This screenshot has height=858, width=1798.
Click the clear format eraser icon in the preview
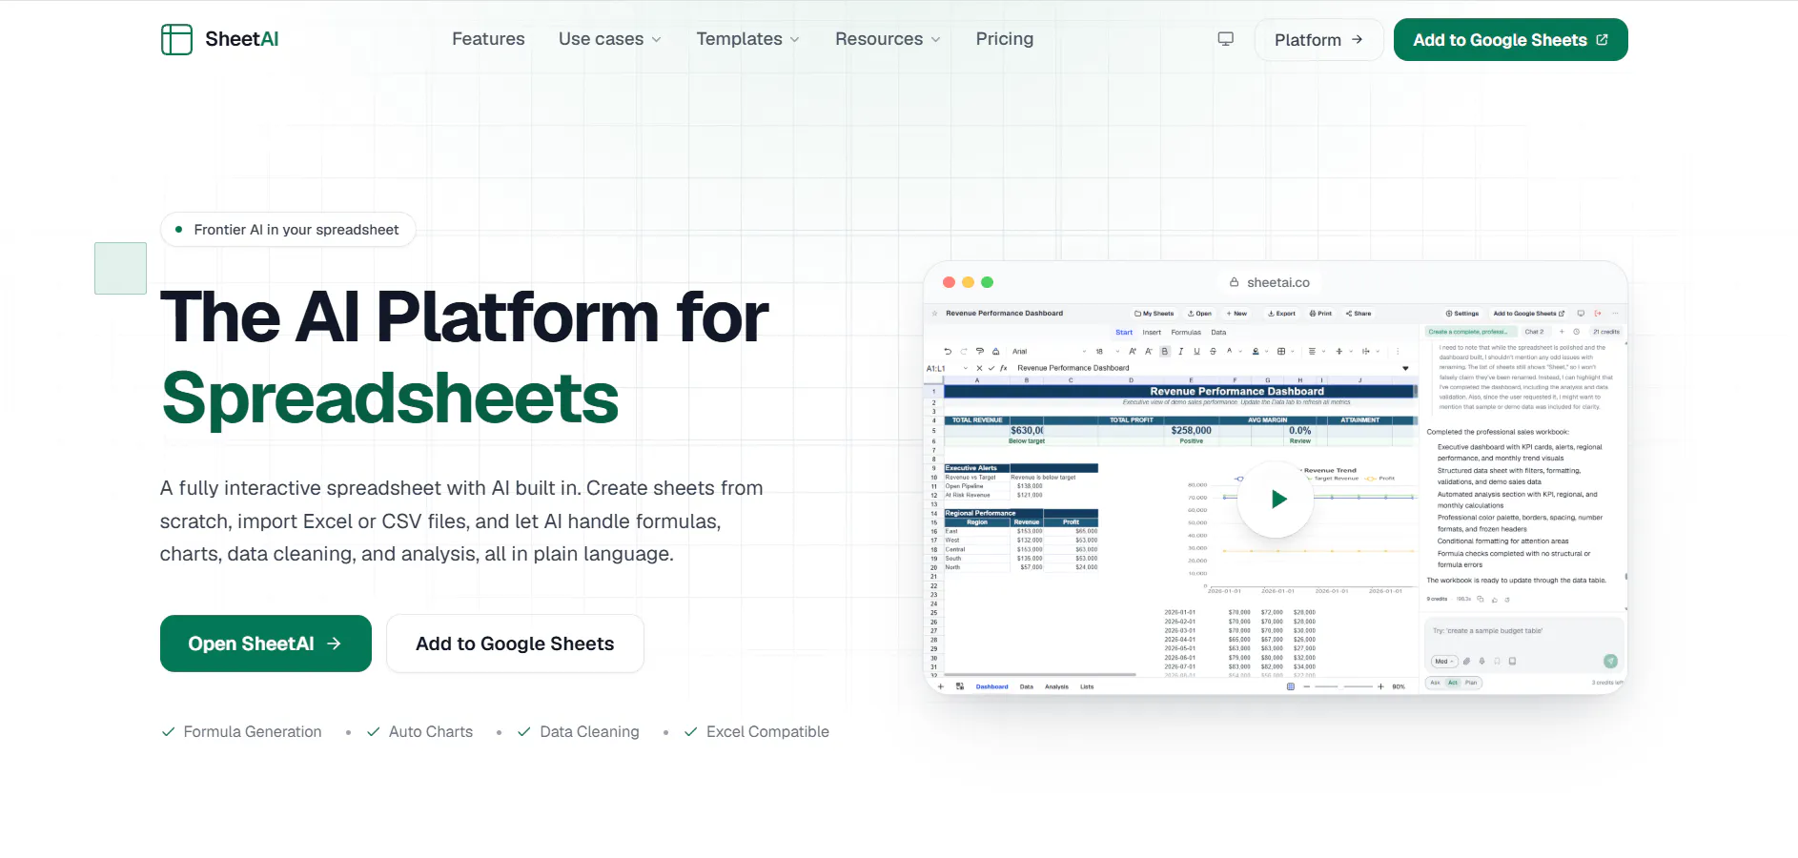(x=995, y=352)
